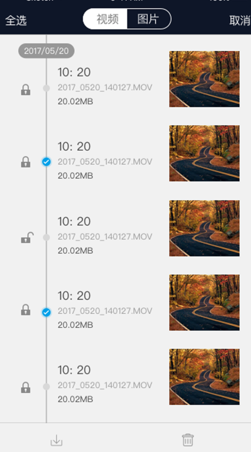This screenshot has width=251, height=452.
Task: Tap the 2017/05/20 date marker
Action: (46, 51)
